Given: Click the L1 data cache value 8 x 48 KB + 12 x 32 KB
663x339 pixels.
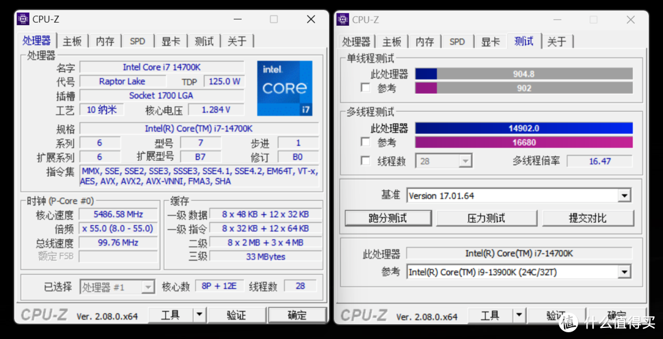Looking at the screenshot, I should click(x=266, y=214).
